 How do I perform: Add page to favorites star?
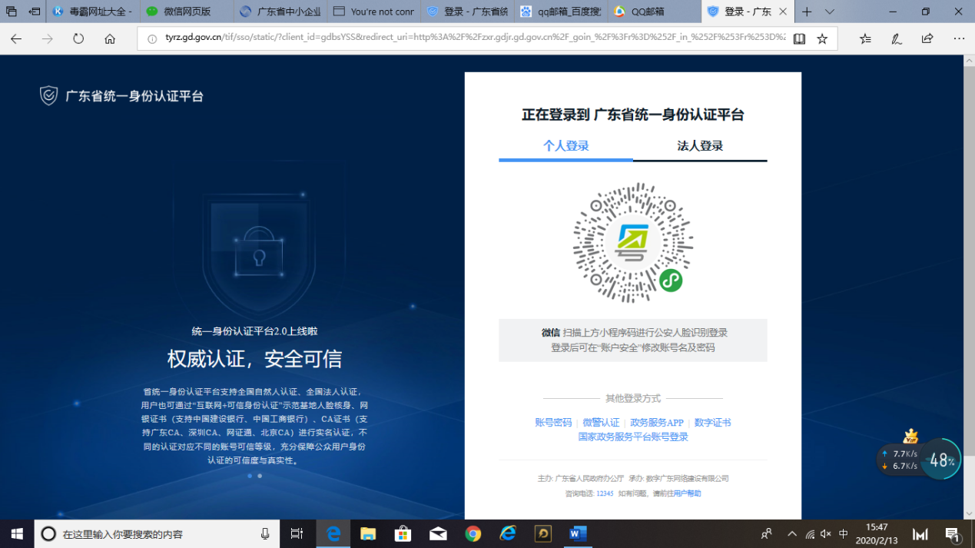(822, 39)
